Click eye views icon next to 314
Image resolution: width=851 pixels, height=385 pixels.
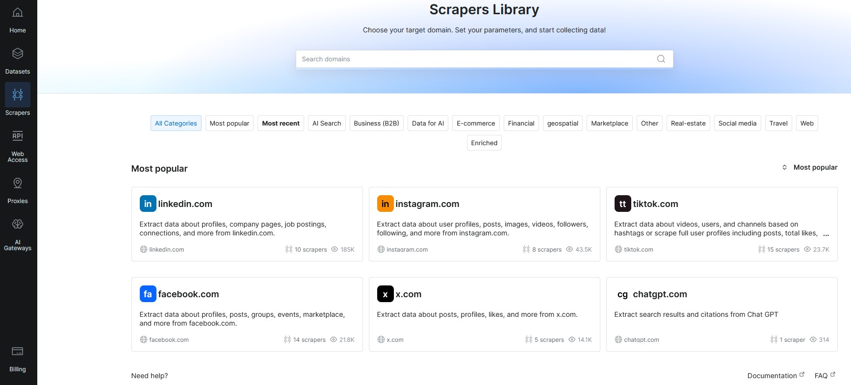coord(813,339)
